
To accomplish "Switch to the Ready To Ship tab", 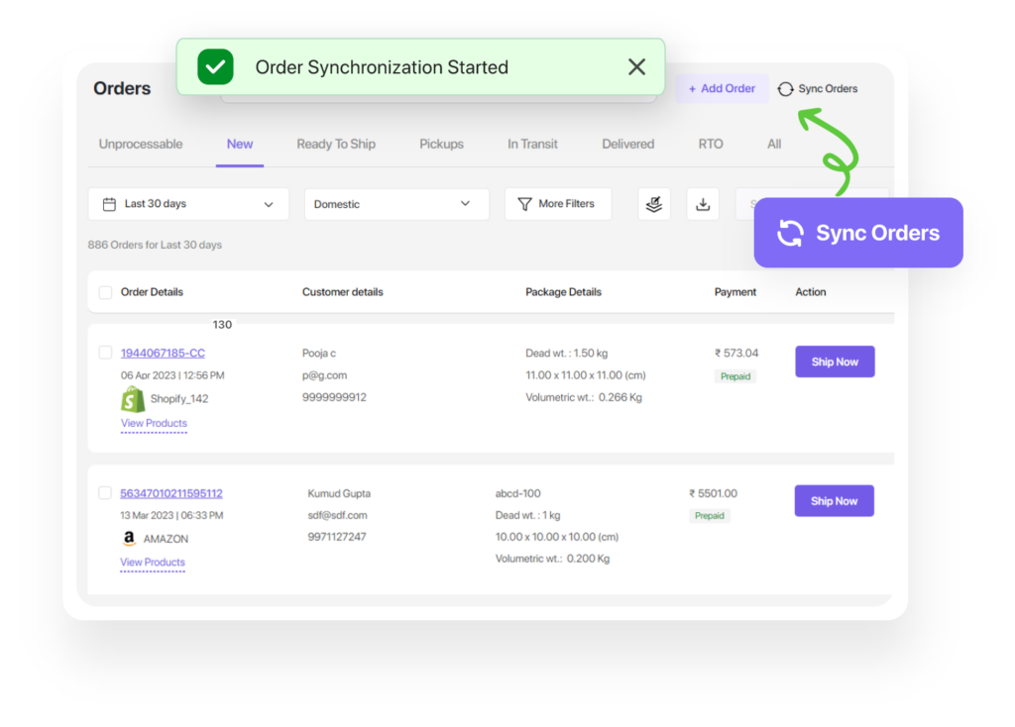I will click(x=336, y=145).
